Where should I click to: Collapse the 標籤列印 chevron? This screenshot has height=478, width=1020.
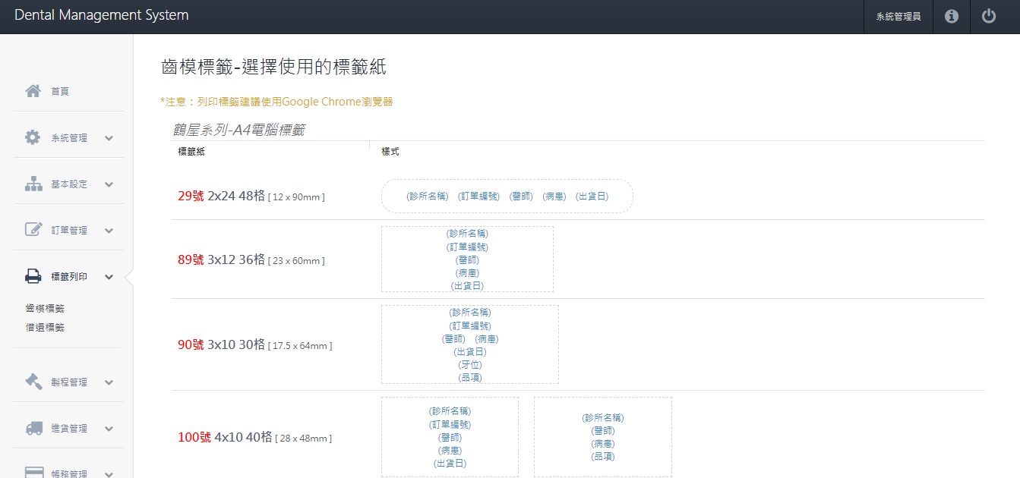109,277
